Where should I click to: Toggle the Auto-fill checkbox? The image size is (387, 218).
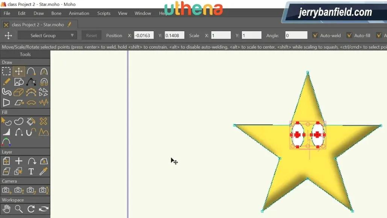tap(349, 35)
